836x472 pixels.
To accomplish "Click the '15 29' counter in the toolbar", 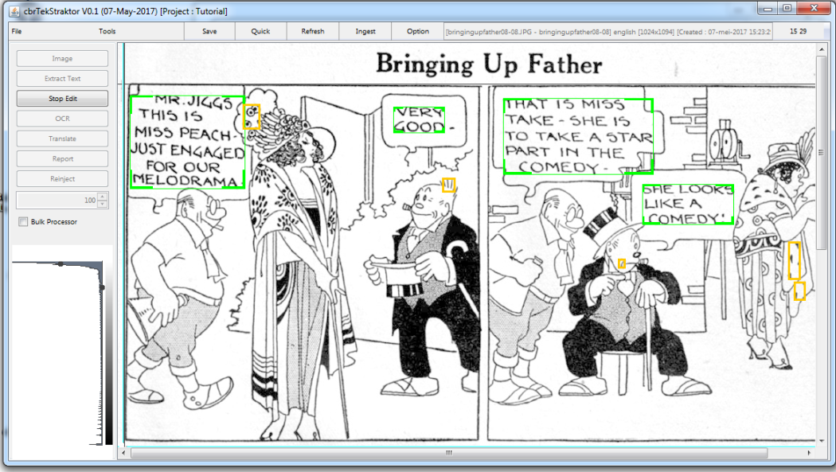I will [x=798, y=31].
